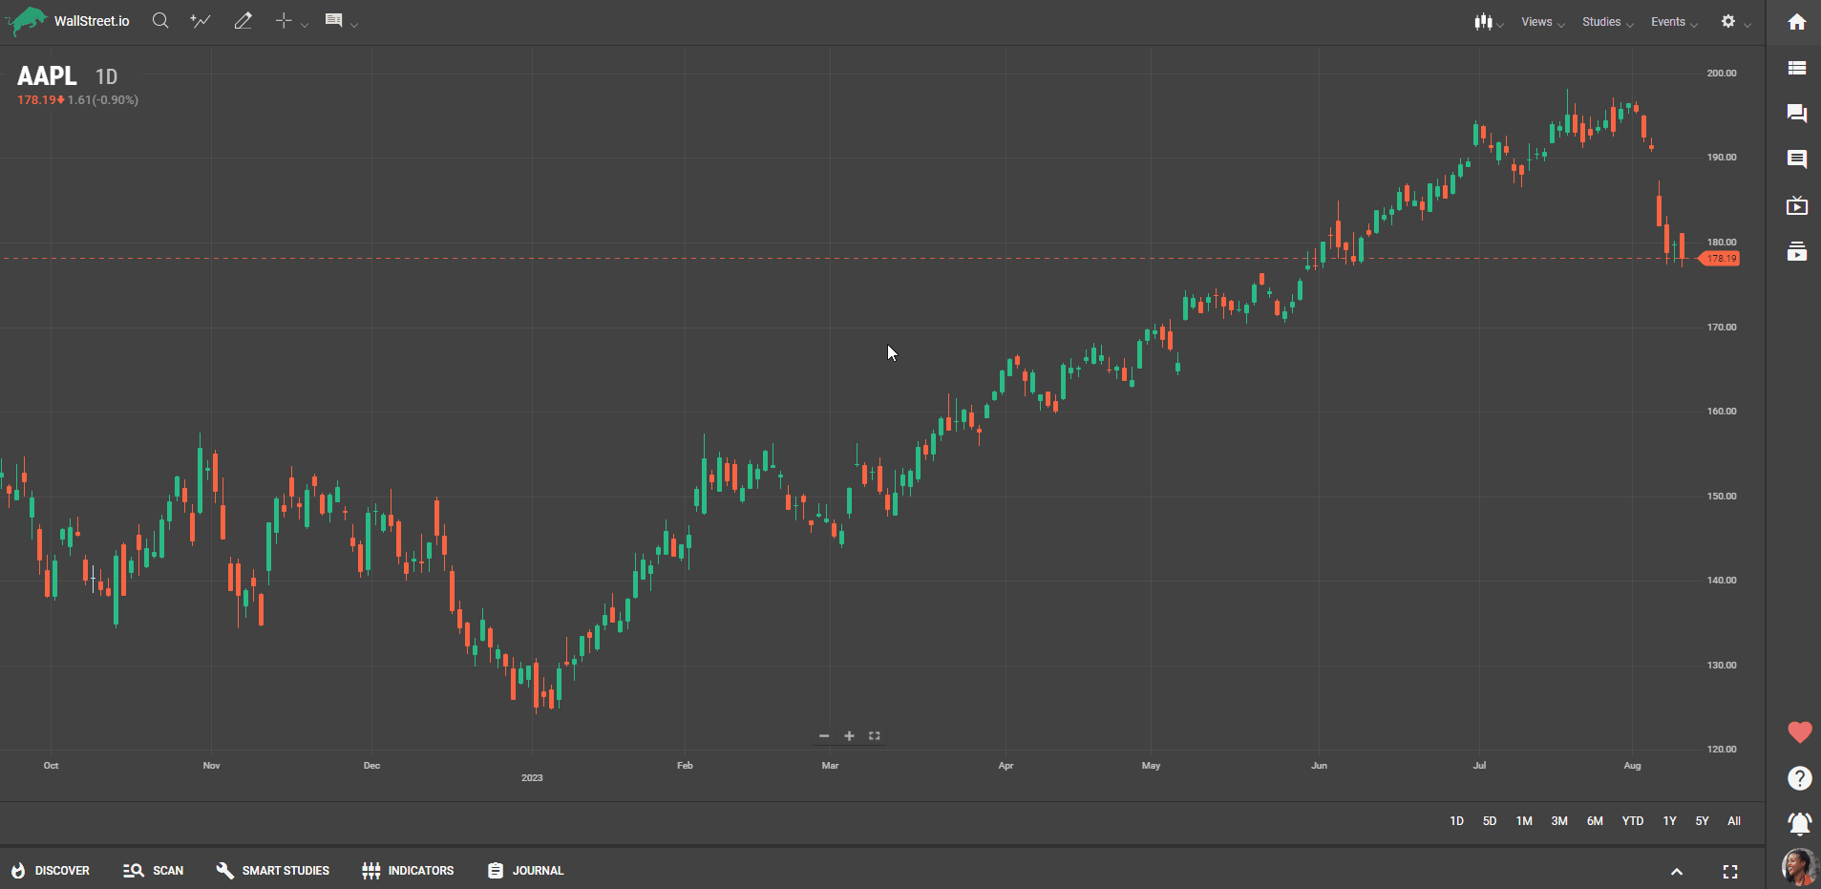The height and width of the screenshot is (889, 1821).
Task: Zoom in chart with plus control
Action: point(849,736)
